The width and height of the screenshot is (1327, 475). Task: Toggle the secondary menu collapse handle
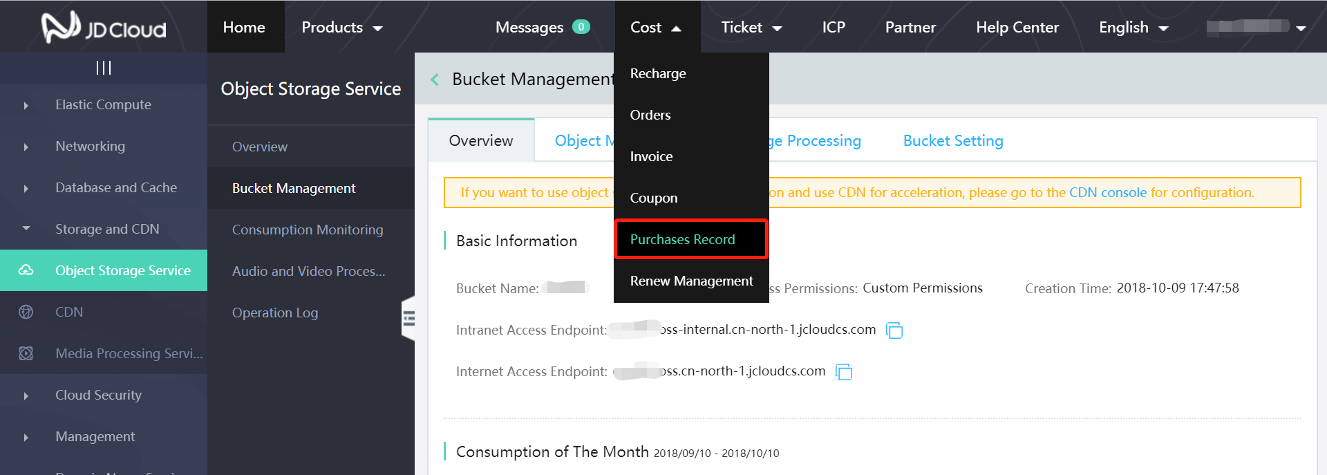point(408,318)
